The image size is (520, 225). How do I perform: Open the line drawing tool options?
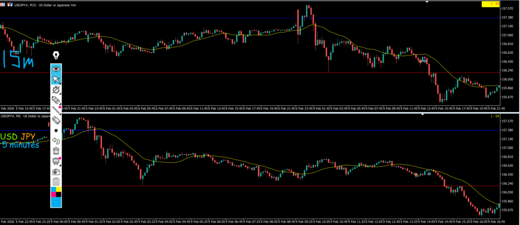56,109
